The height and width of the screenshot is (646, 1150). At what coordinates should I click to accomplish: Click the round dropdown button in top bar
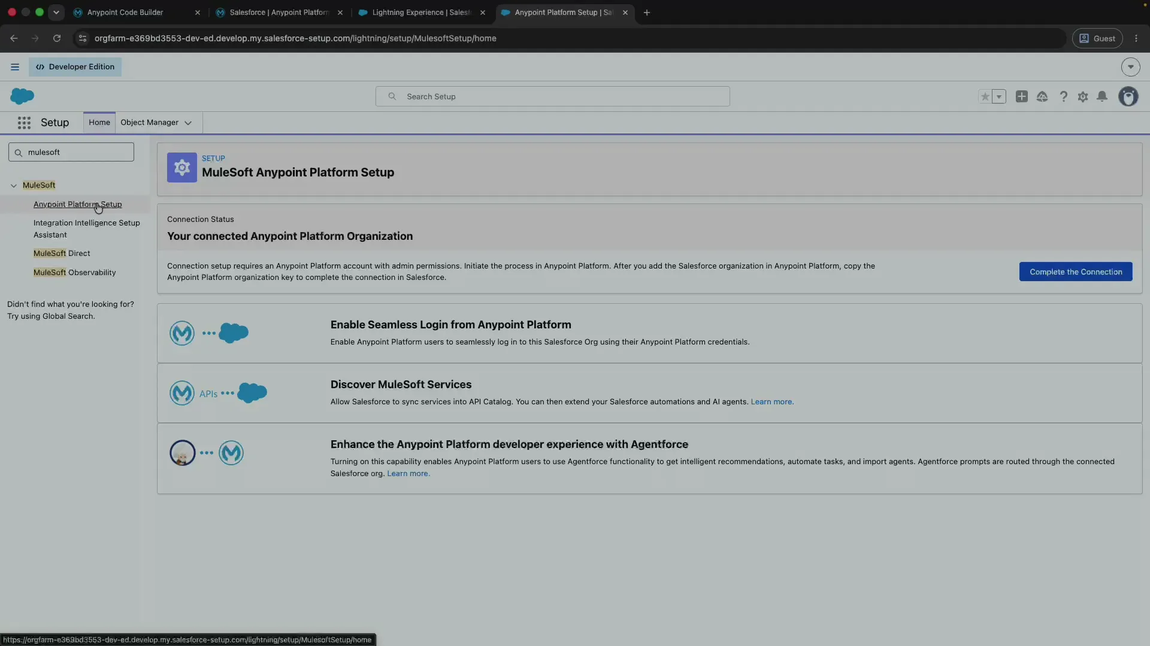click(x=1130, y=67)
